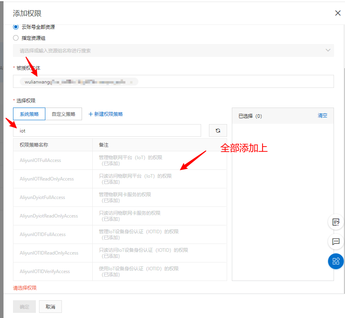Open the help documentation panel icon
This screenshot has width=345, height=318.
tap(336, 222)
